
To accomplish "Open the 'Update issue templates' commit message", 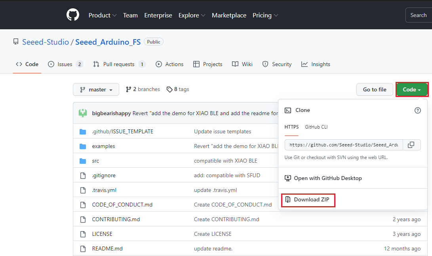I will pyautogui.click(x=223, y=132).
